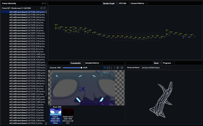Click the blue wireframe view icon in Framebuffer
This screenshot has width=203, height=126.
[104, 68]
